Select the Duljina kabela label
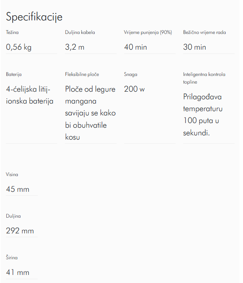This screenshot has height=283, width=243. pos(80,32)
